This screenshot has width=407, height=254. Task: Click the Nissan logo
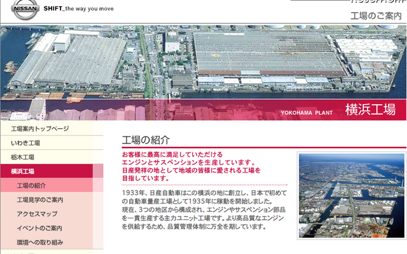[x=25, y=10]
